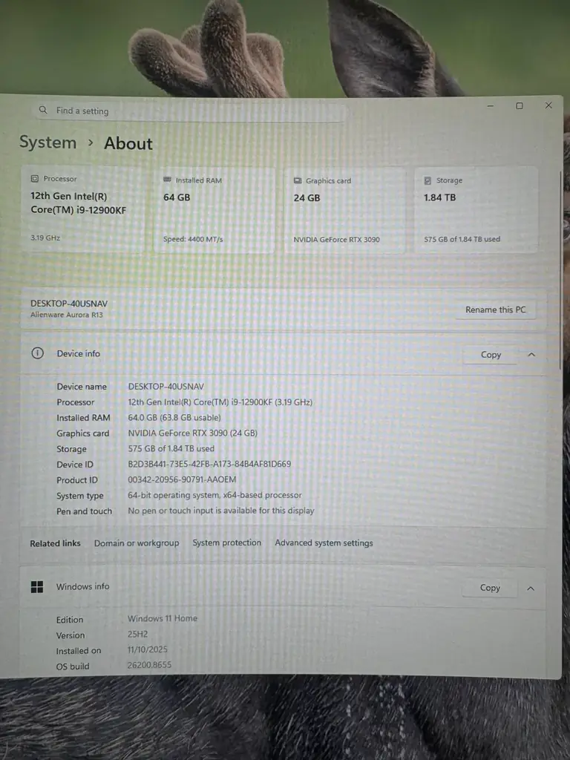Click the Graphics card icon
Viewport: 570px width, 760px height.
pos(298,180)
